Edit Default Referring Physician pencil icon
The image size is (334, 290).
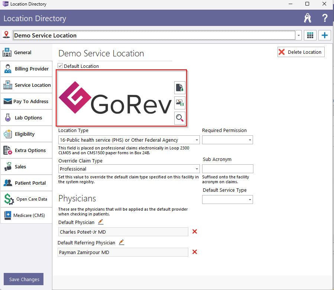click(121, 243)
